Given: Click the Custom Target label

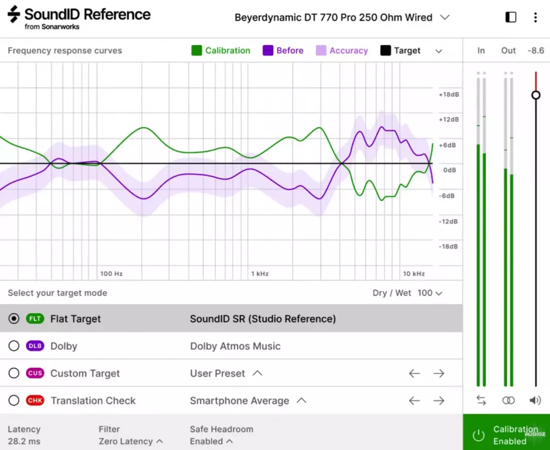Looking at the screenshot, I should click(x=85, y=374).
